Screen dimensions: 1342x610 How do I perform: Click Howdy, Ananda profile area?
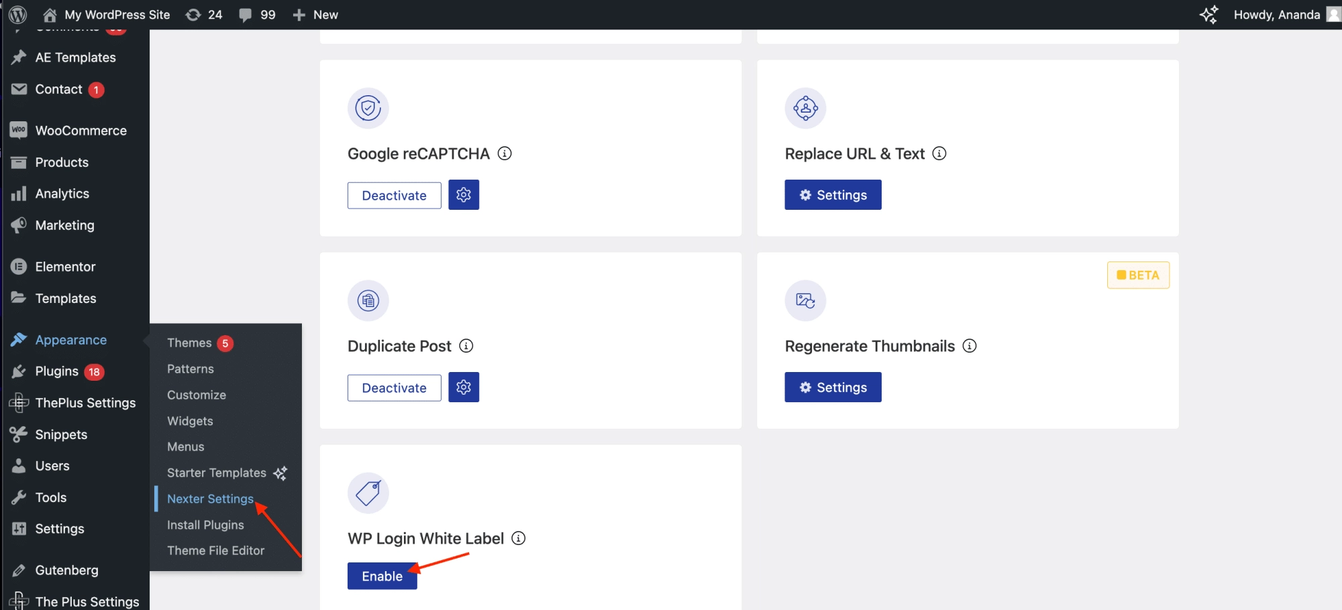coord(1277,14)
